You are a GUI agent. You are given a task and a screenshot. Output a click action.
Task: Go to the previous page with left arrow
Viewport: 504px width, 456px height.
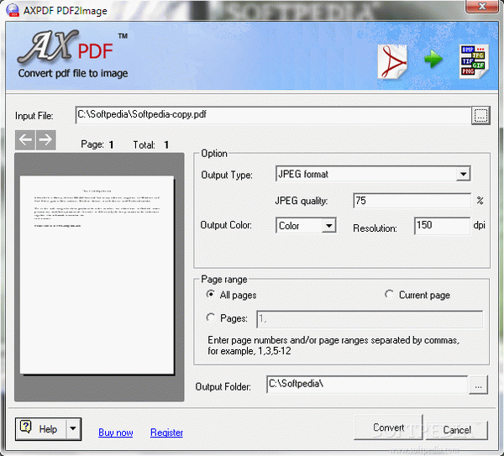click(x=25, y=139)
